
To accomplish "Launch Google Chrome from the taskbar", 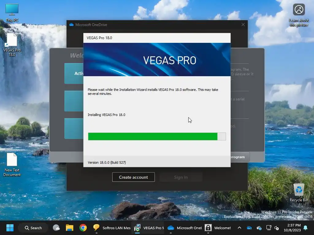I will point(83,228).
